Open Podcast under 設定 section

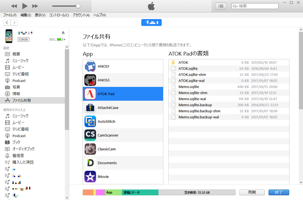tap(33, 80)
